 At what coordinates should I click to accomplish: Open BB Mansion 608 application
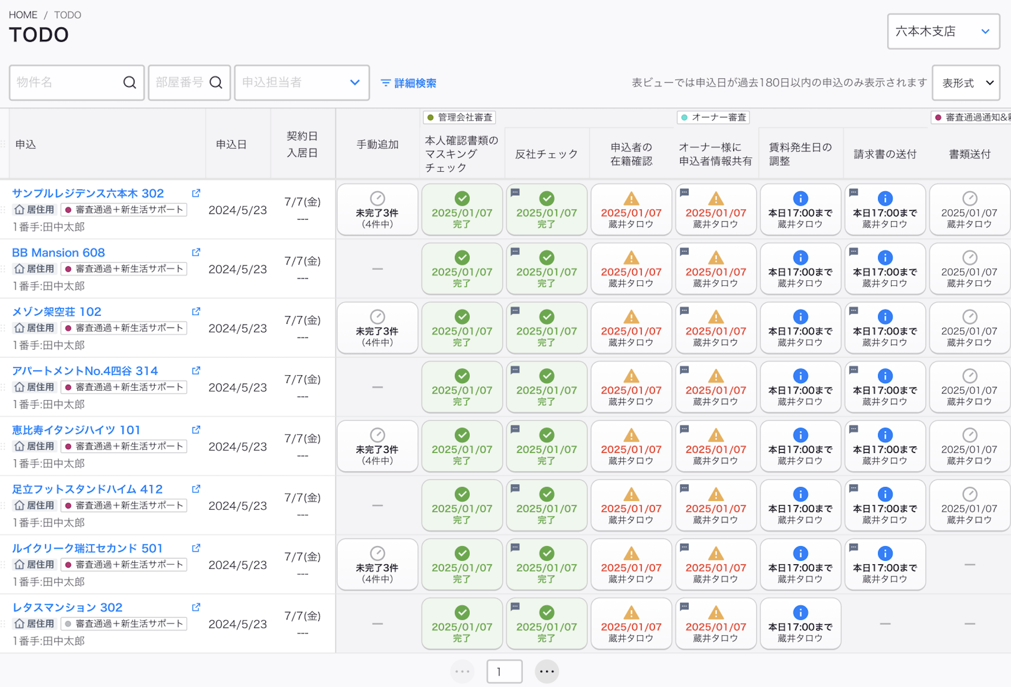pos(58,252)
